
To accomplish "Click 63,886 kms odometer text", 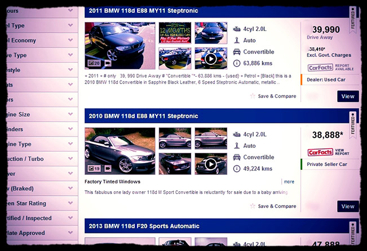I will [x=258, y=63].
